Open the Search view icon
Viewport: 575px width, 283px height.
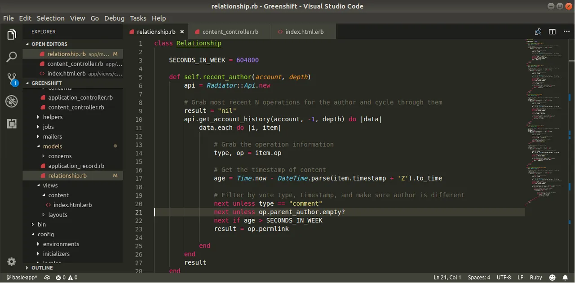coord(12,57)
